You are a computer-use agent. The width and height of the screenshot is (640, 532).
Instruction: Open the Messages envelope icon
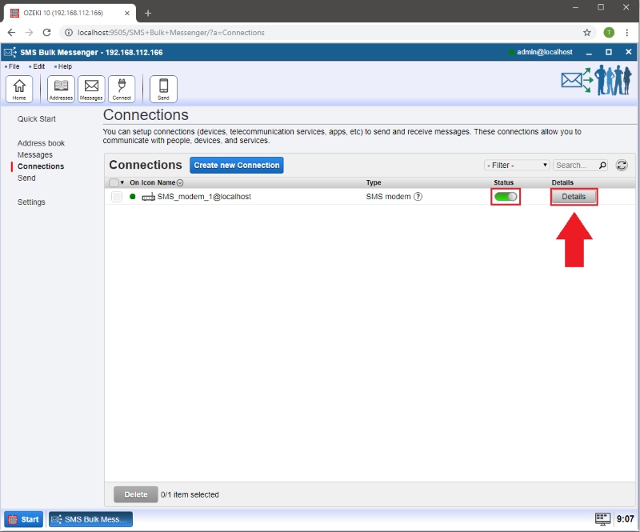coord(91,89)
